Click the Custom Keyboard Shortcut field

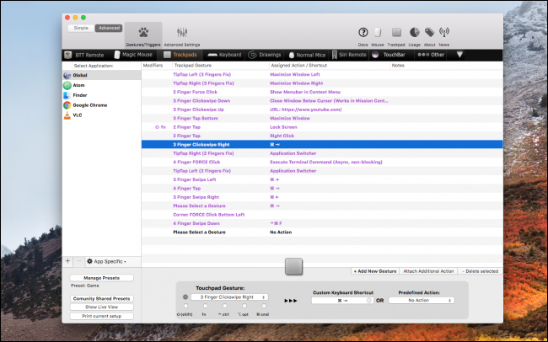(342, 301)
